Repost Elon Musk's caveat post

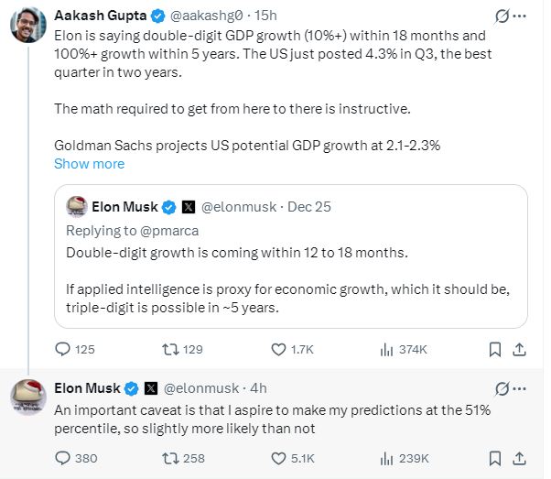169,458
